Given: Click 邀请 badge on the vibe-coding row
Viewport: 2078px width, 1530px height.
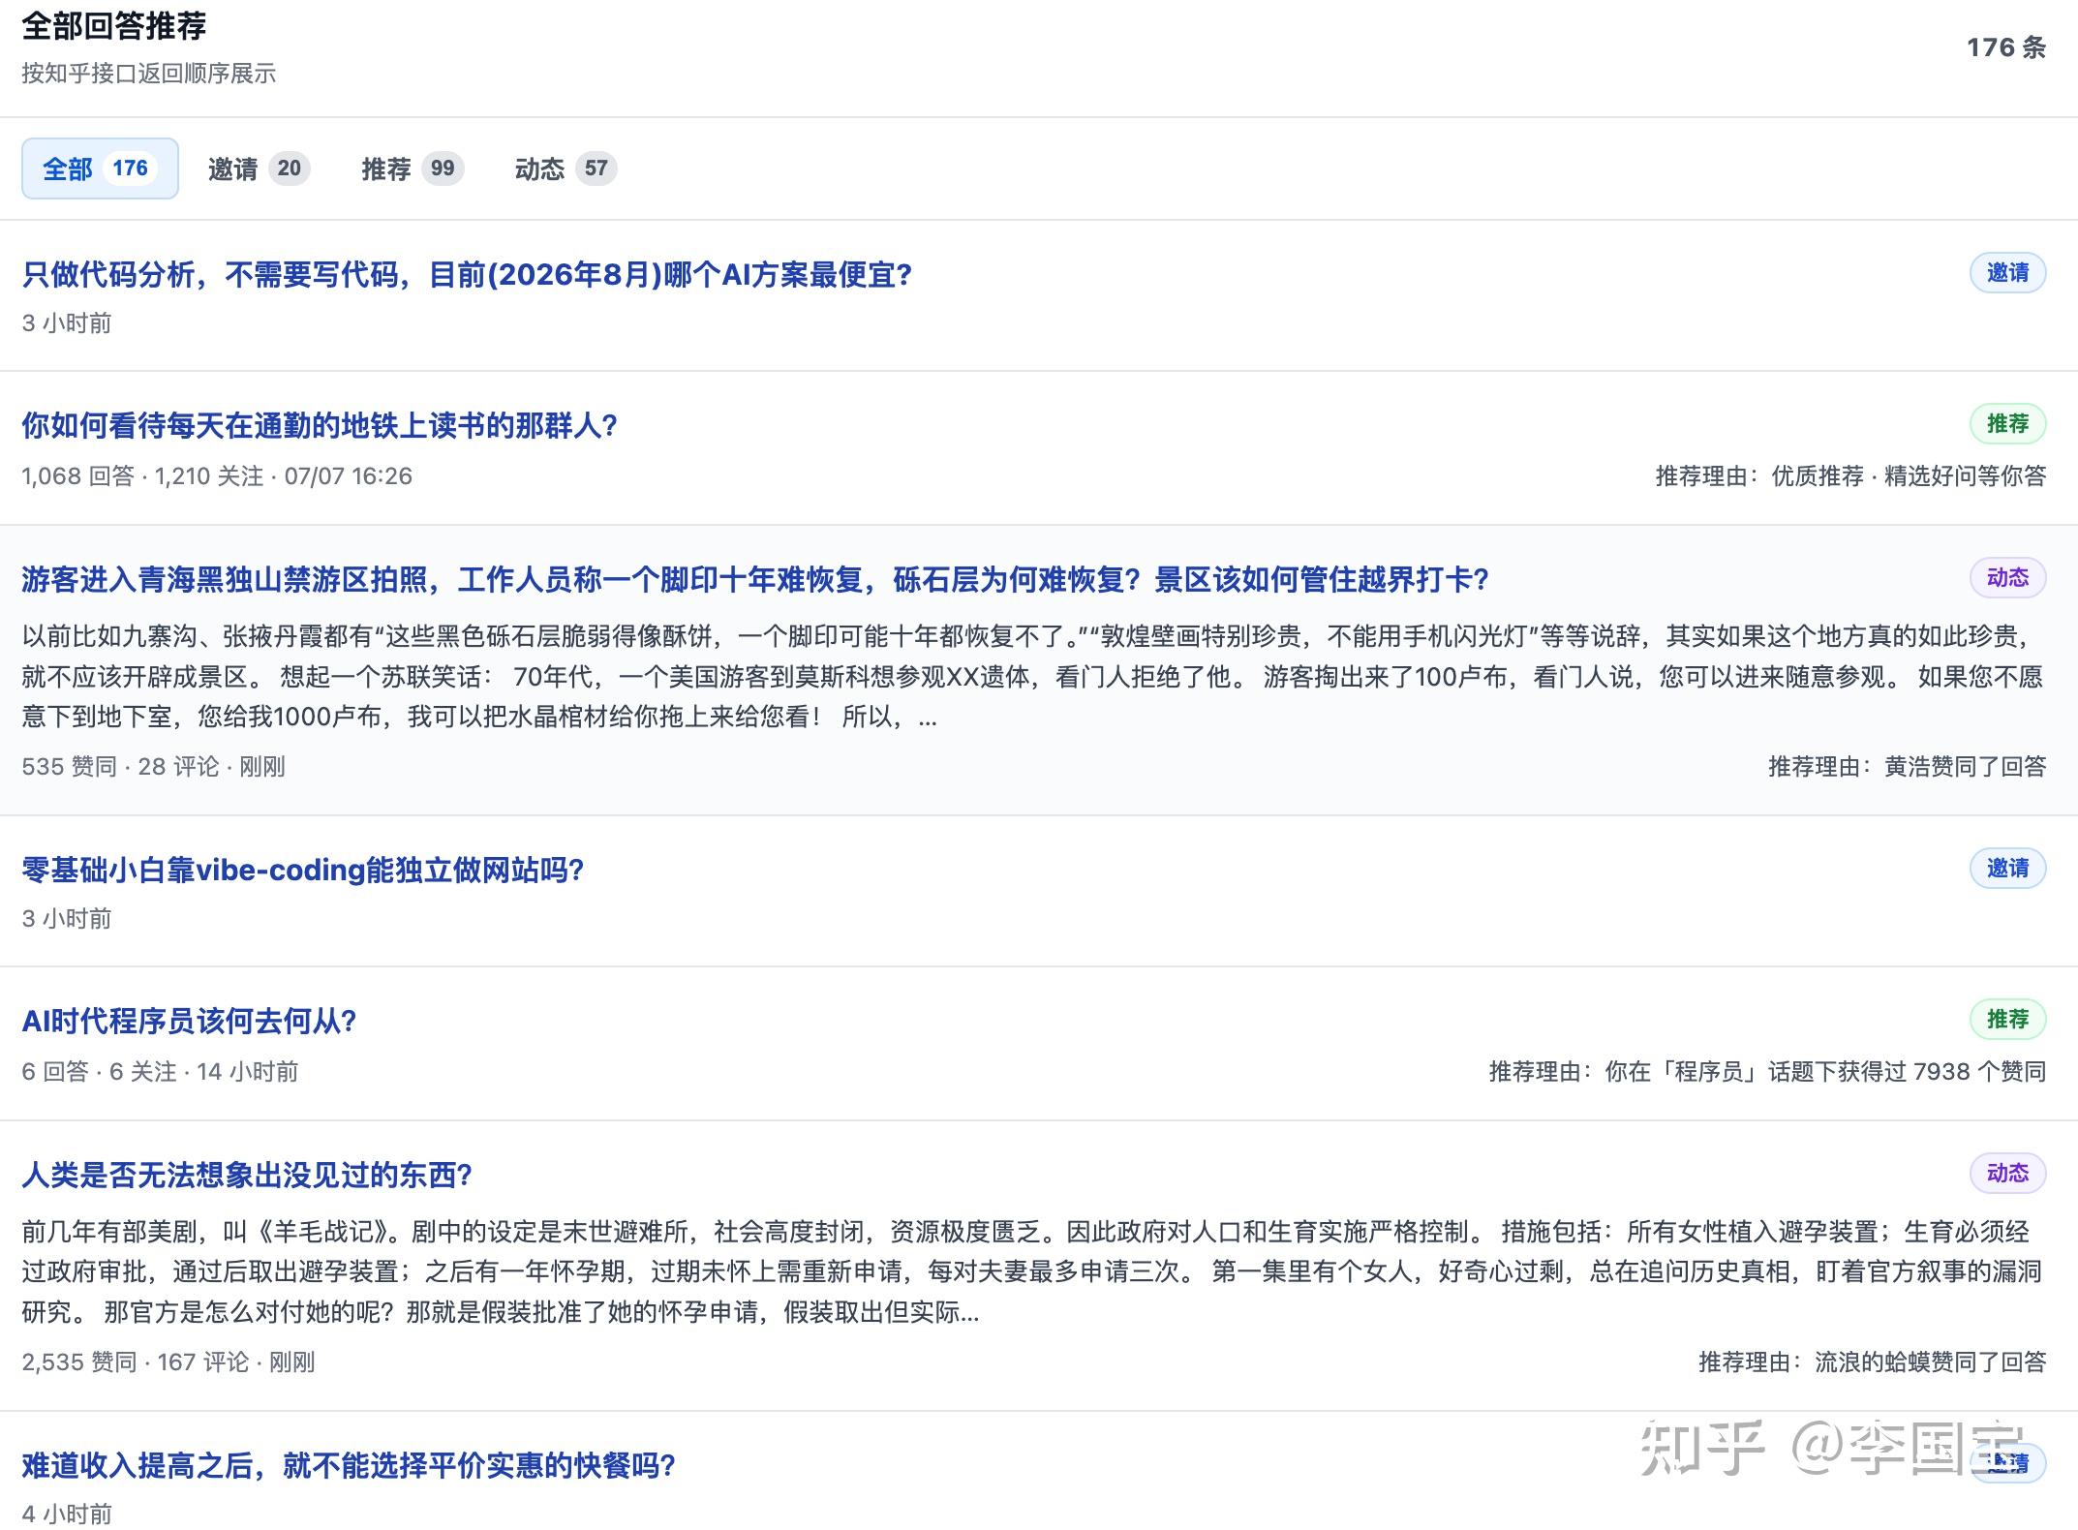Looking at the screenshot, I should 2007,868.
